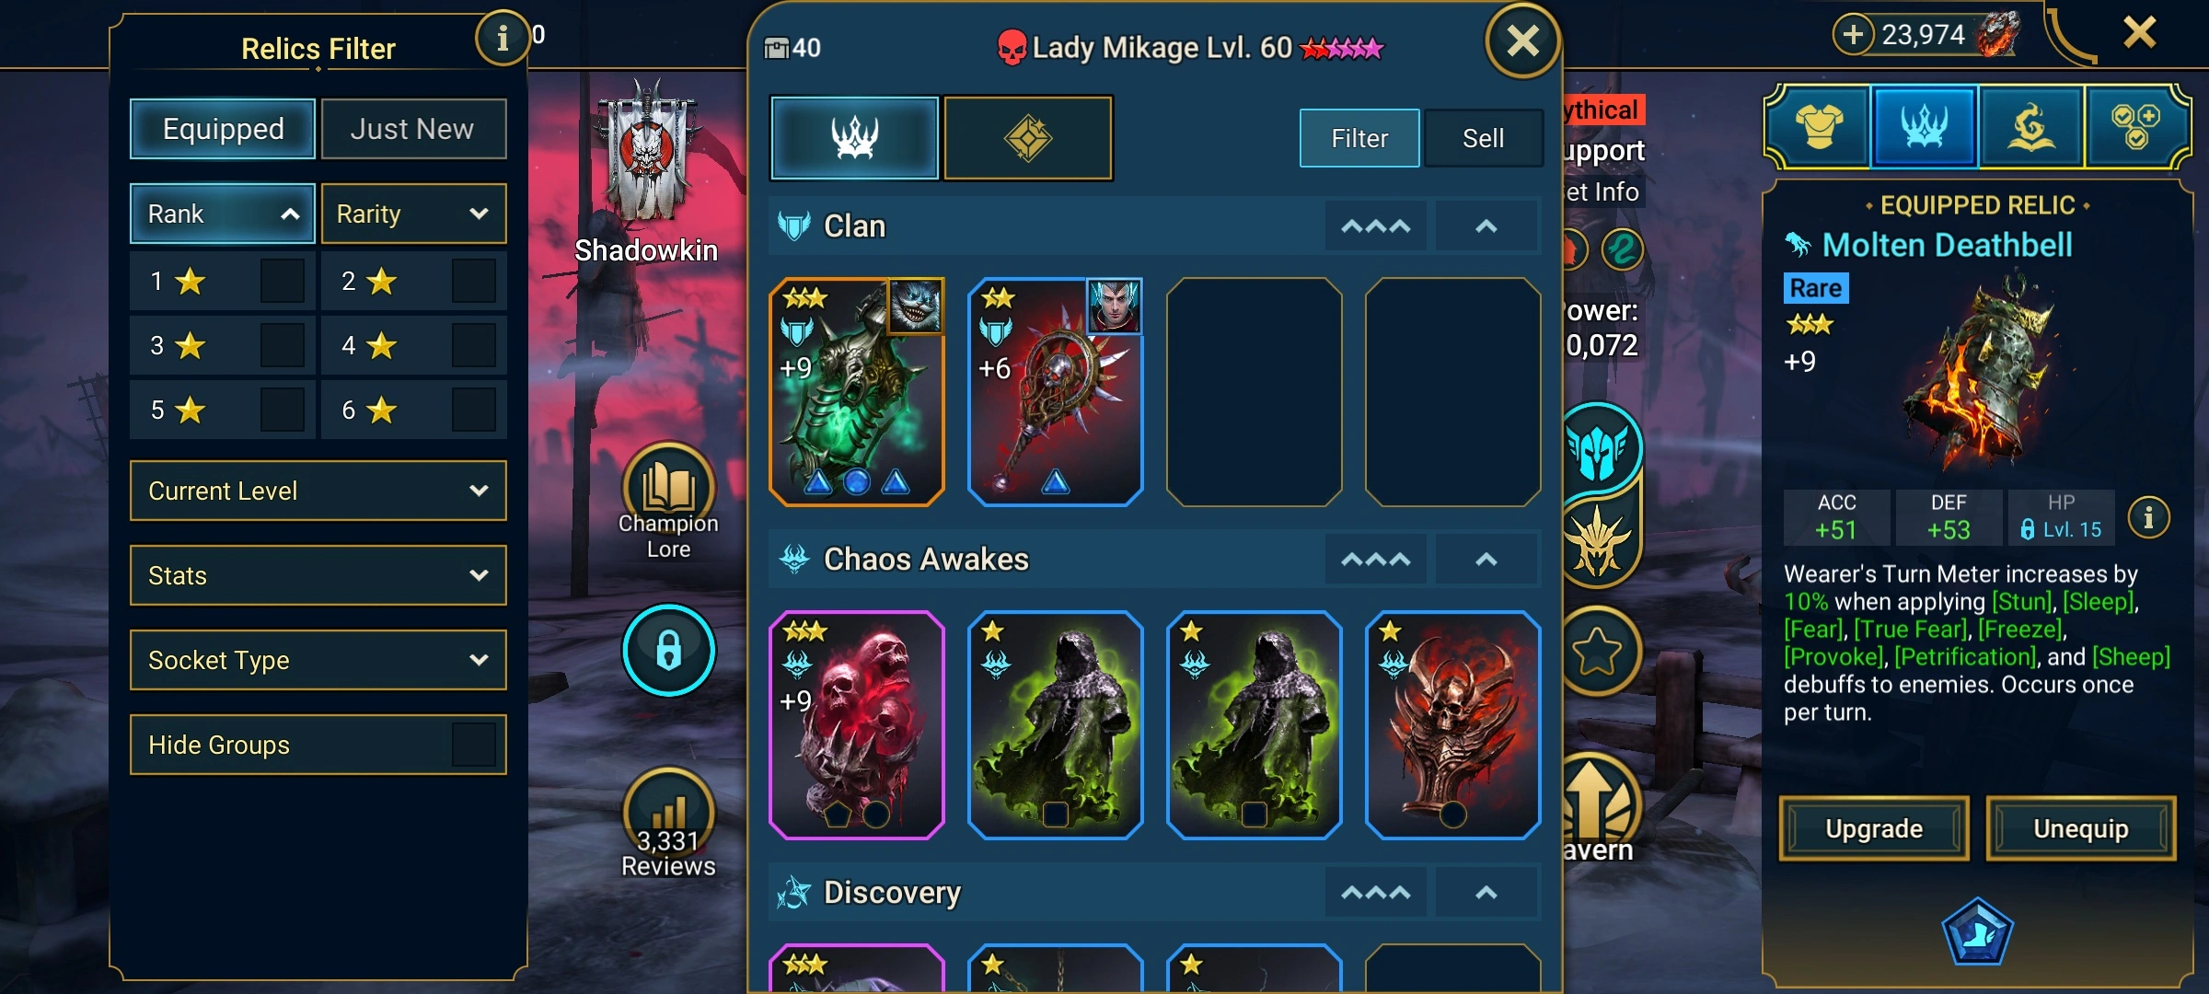Open the Current Level dropdown
The image size is (2209, 994).
(318, 491)
